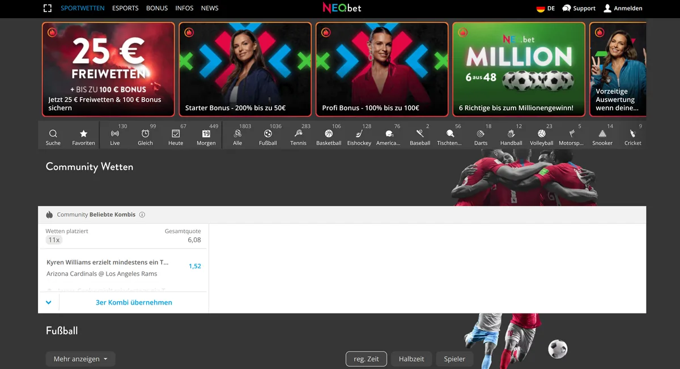The width and height of the screenshot is (680, 369).
Task: Select the Basketball sport icon
Action: 329,134
